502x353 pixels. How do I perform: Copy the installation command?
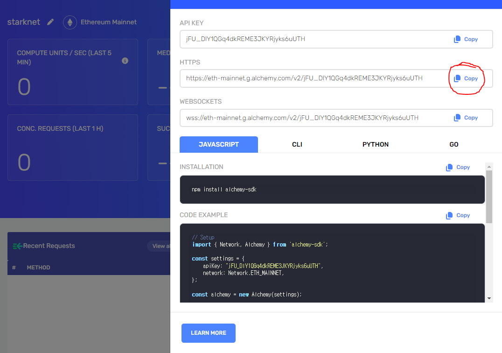pyautogui.click(x=458, y=167)
